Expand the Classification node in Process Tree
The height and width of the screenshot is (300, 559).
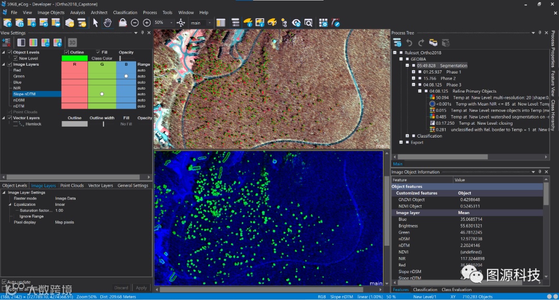point(407,136)
